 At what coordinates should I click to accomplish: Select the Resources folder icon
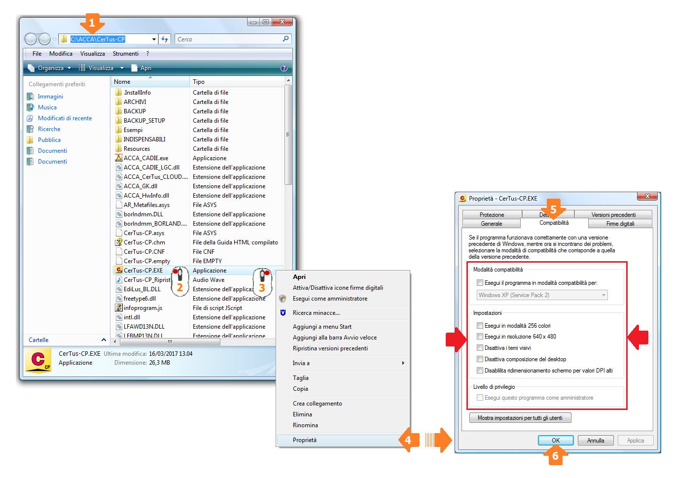pyautogui.click(x=118, y=148)
